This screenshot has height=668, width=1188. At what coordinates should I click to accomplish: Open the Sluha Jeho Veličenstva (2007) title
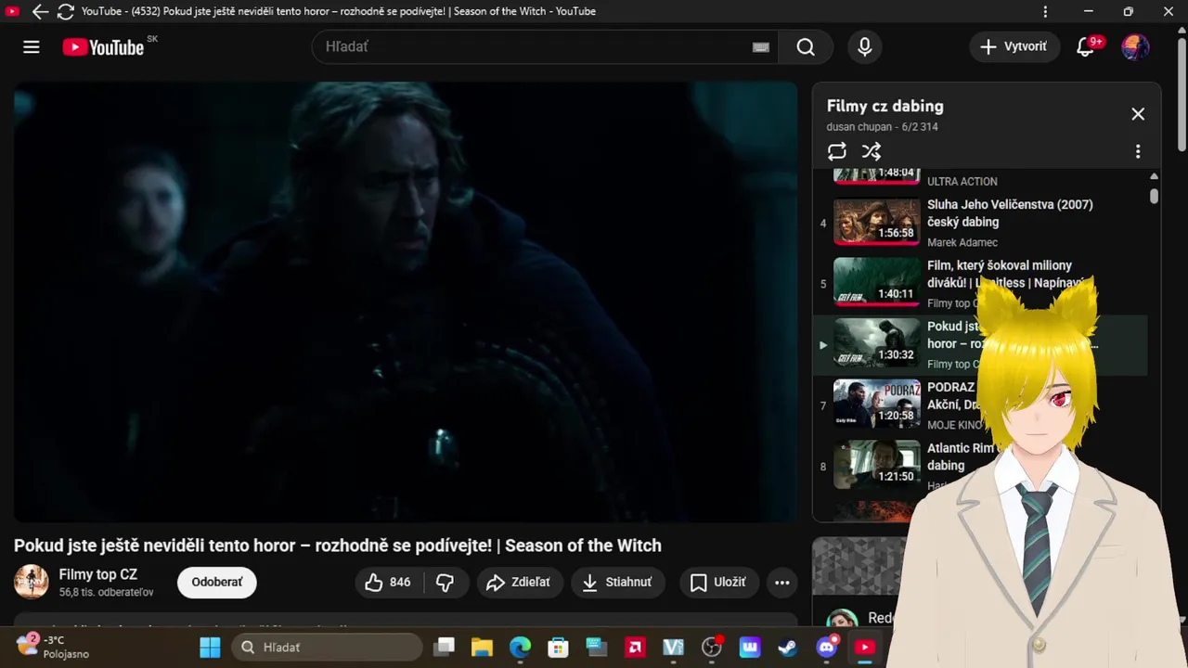[1010, 213]
